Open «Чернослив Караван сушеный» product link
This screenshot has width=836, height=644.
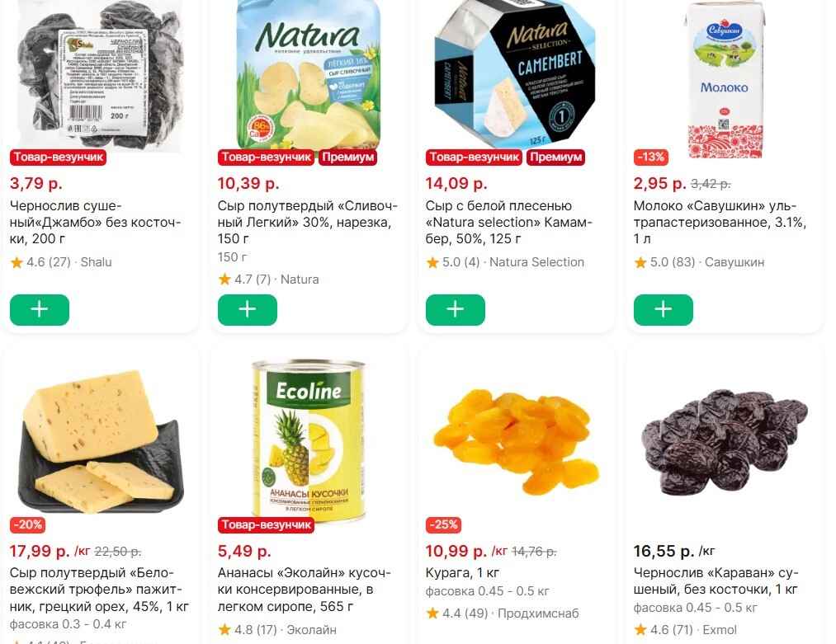point(716,581)
